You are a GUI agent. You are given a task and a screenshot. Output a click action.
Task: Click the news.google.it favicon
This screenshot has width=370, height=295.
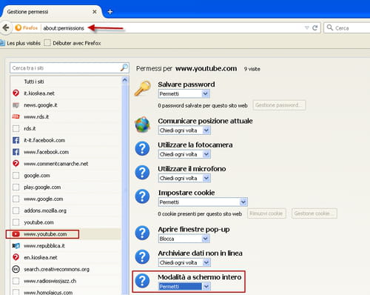(x=16, y=105)
